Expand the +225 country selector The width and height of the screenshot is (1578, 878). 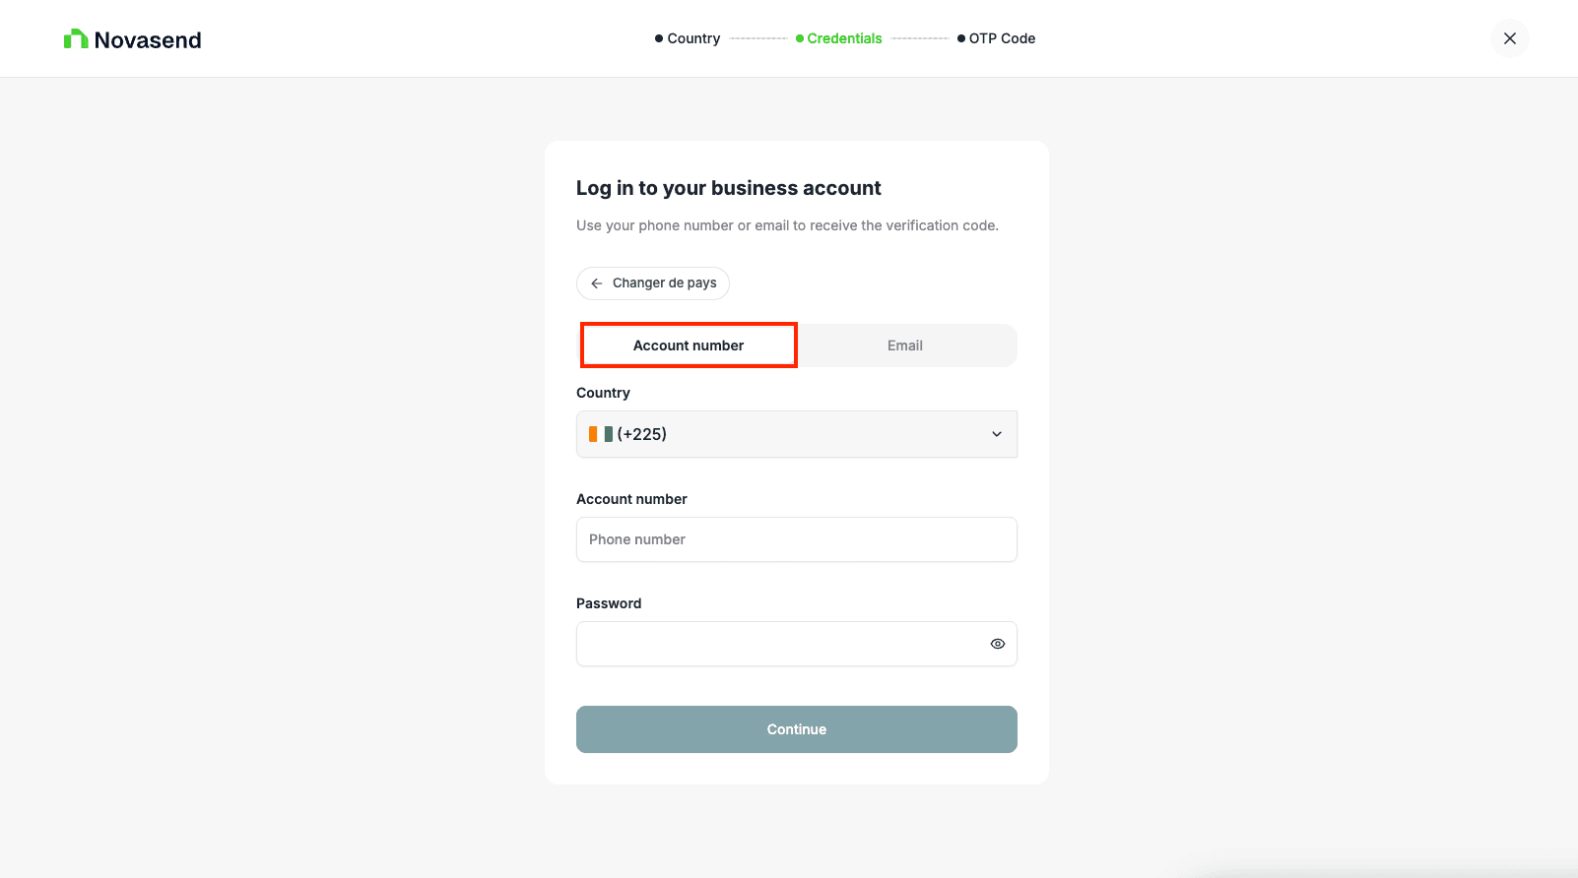pos(796,433)
